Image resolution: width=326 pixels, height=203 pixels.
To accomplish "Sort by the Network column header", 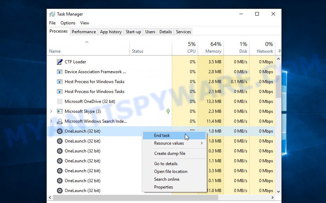I will [262, 48].
